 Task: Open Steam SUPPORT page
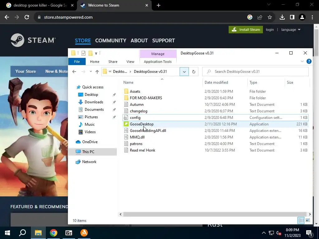[163, 40]
